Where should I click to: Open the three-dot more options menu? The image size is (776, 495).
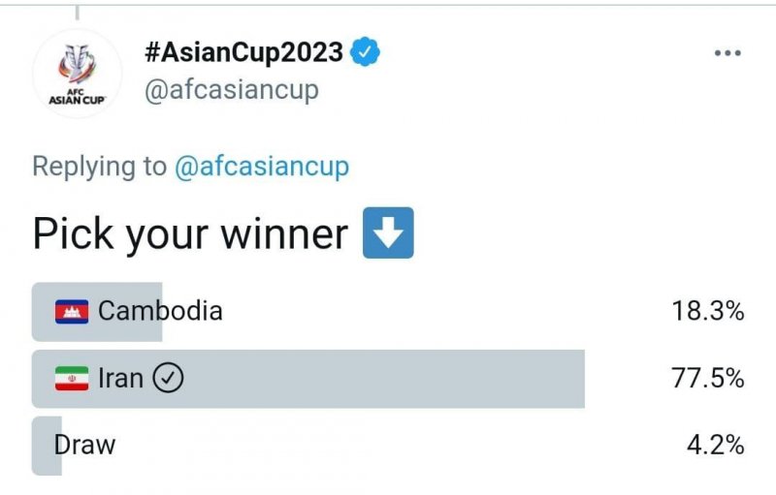727,52
